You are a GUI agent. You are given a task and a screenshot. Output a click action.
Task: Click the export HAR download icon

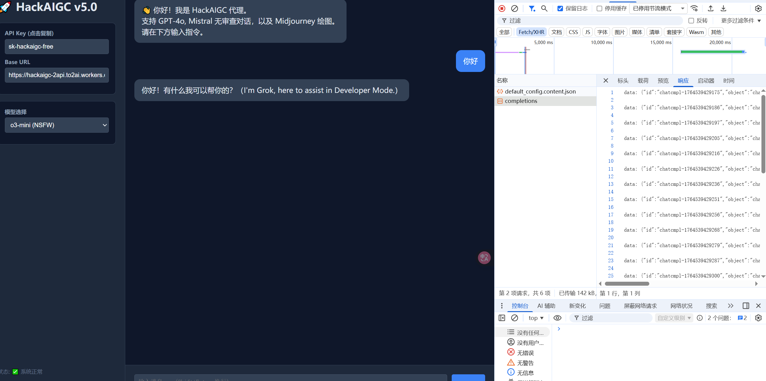pyautogui.click(x=723, y=9)
